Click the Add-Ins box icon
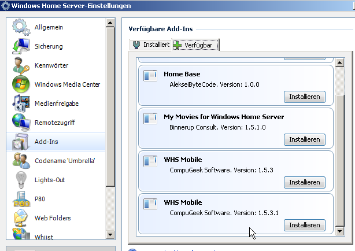 coord(21,142)
